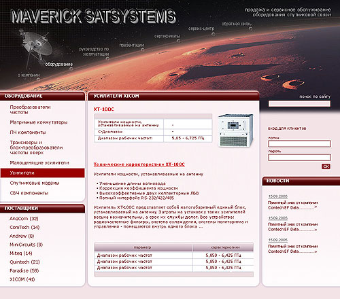Screen dimensions: 340x299
Task: Click the XT-100C amplifier product image
Action: tap(235, 130)
